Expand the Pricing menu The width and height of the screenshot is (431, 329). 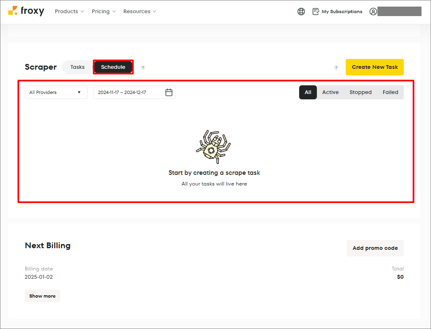pyautogui.click(x=103, y=12)
